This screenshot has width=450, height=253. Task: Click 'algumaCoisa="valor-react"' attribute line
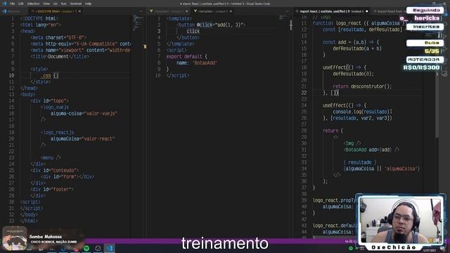point(83,139)
